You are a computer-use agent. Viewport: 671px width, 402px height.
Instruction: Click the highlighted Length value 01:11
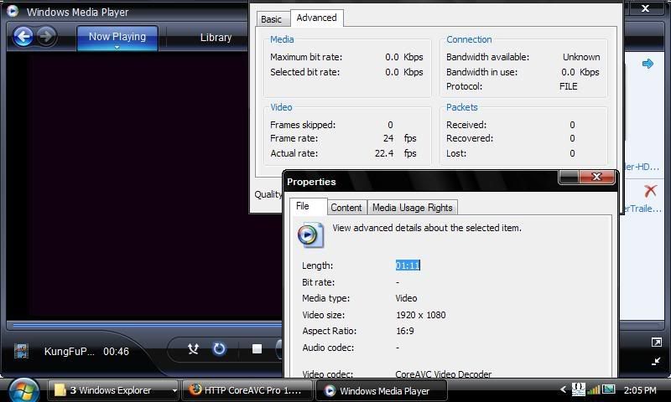[408, 265]
